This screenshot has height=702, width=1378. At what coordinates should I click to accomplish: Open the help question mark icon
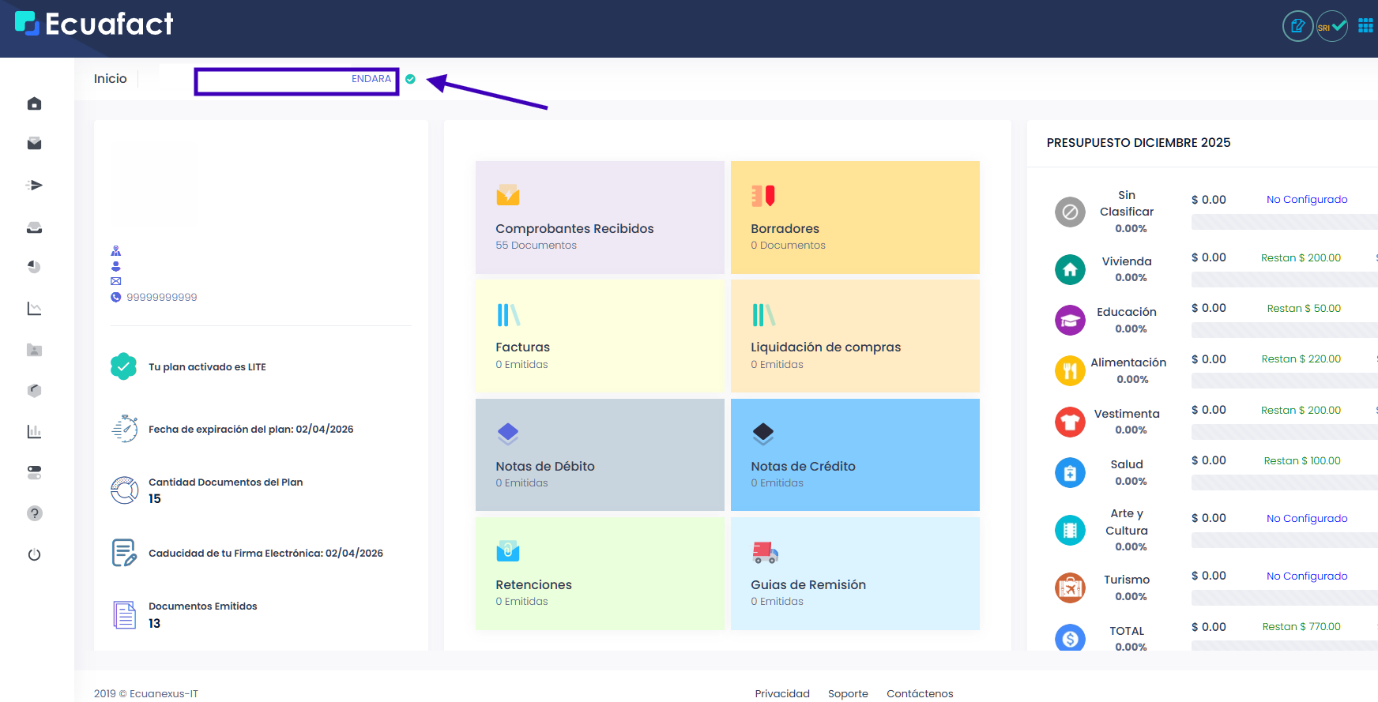pyautogui.click(x=34, y=513)
